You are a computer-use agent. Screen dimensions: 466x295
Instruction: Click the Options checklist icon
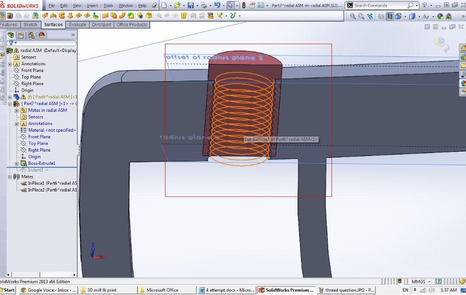[260, 5]
